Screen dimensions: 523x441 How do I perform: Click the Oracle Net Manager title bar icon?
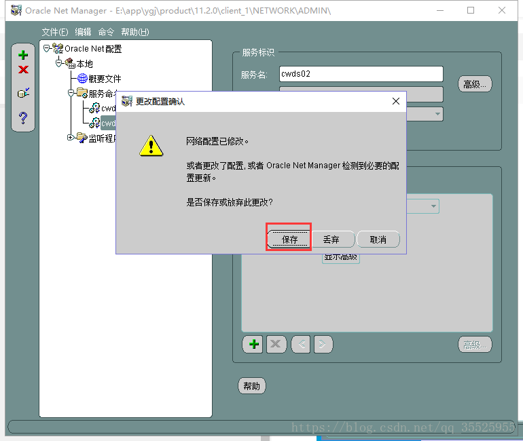(x=16, y=10)
